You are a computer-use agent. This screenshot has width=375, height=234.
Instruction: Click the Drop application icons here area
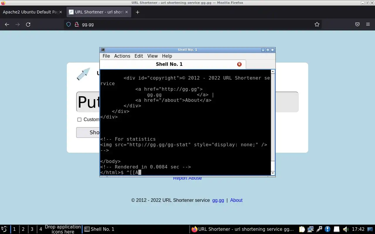coord(63,229)
